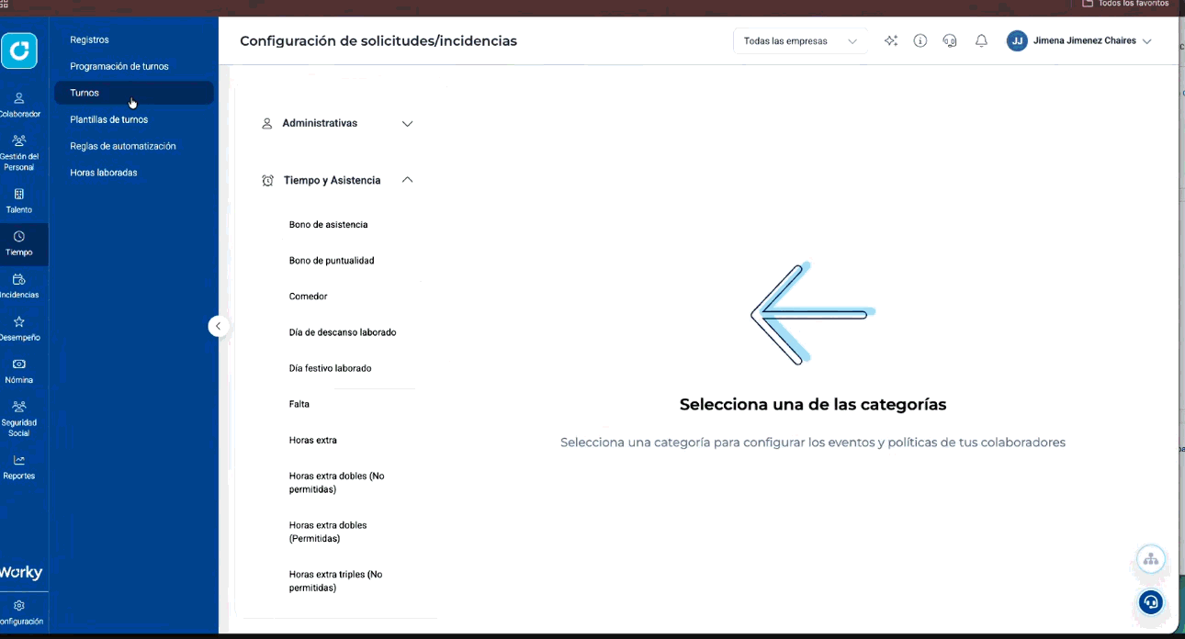Open Plantillas de turnos menu item
Image resolution: width=1185 pixels, height=639 pixels.
134,119
